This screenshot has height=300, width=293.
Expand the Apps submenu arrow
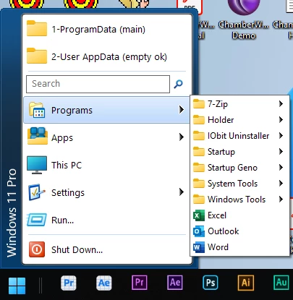click(x=182, y=137)
